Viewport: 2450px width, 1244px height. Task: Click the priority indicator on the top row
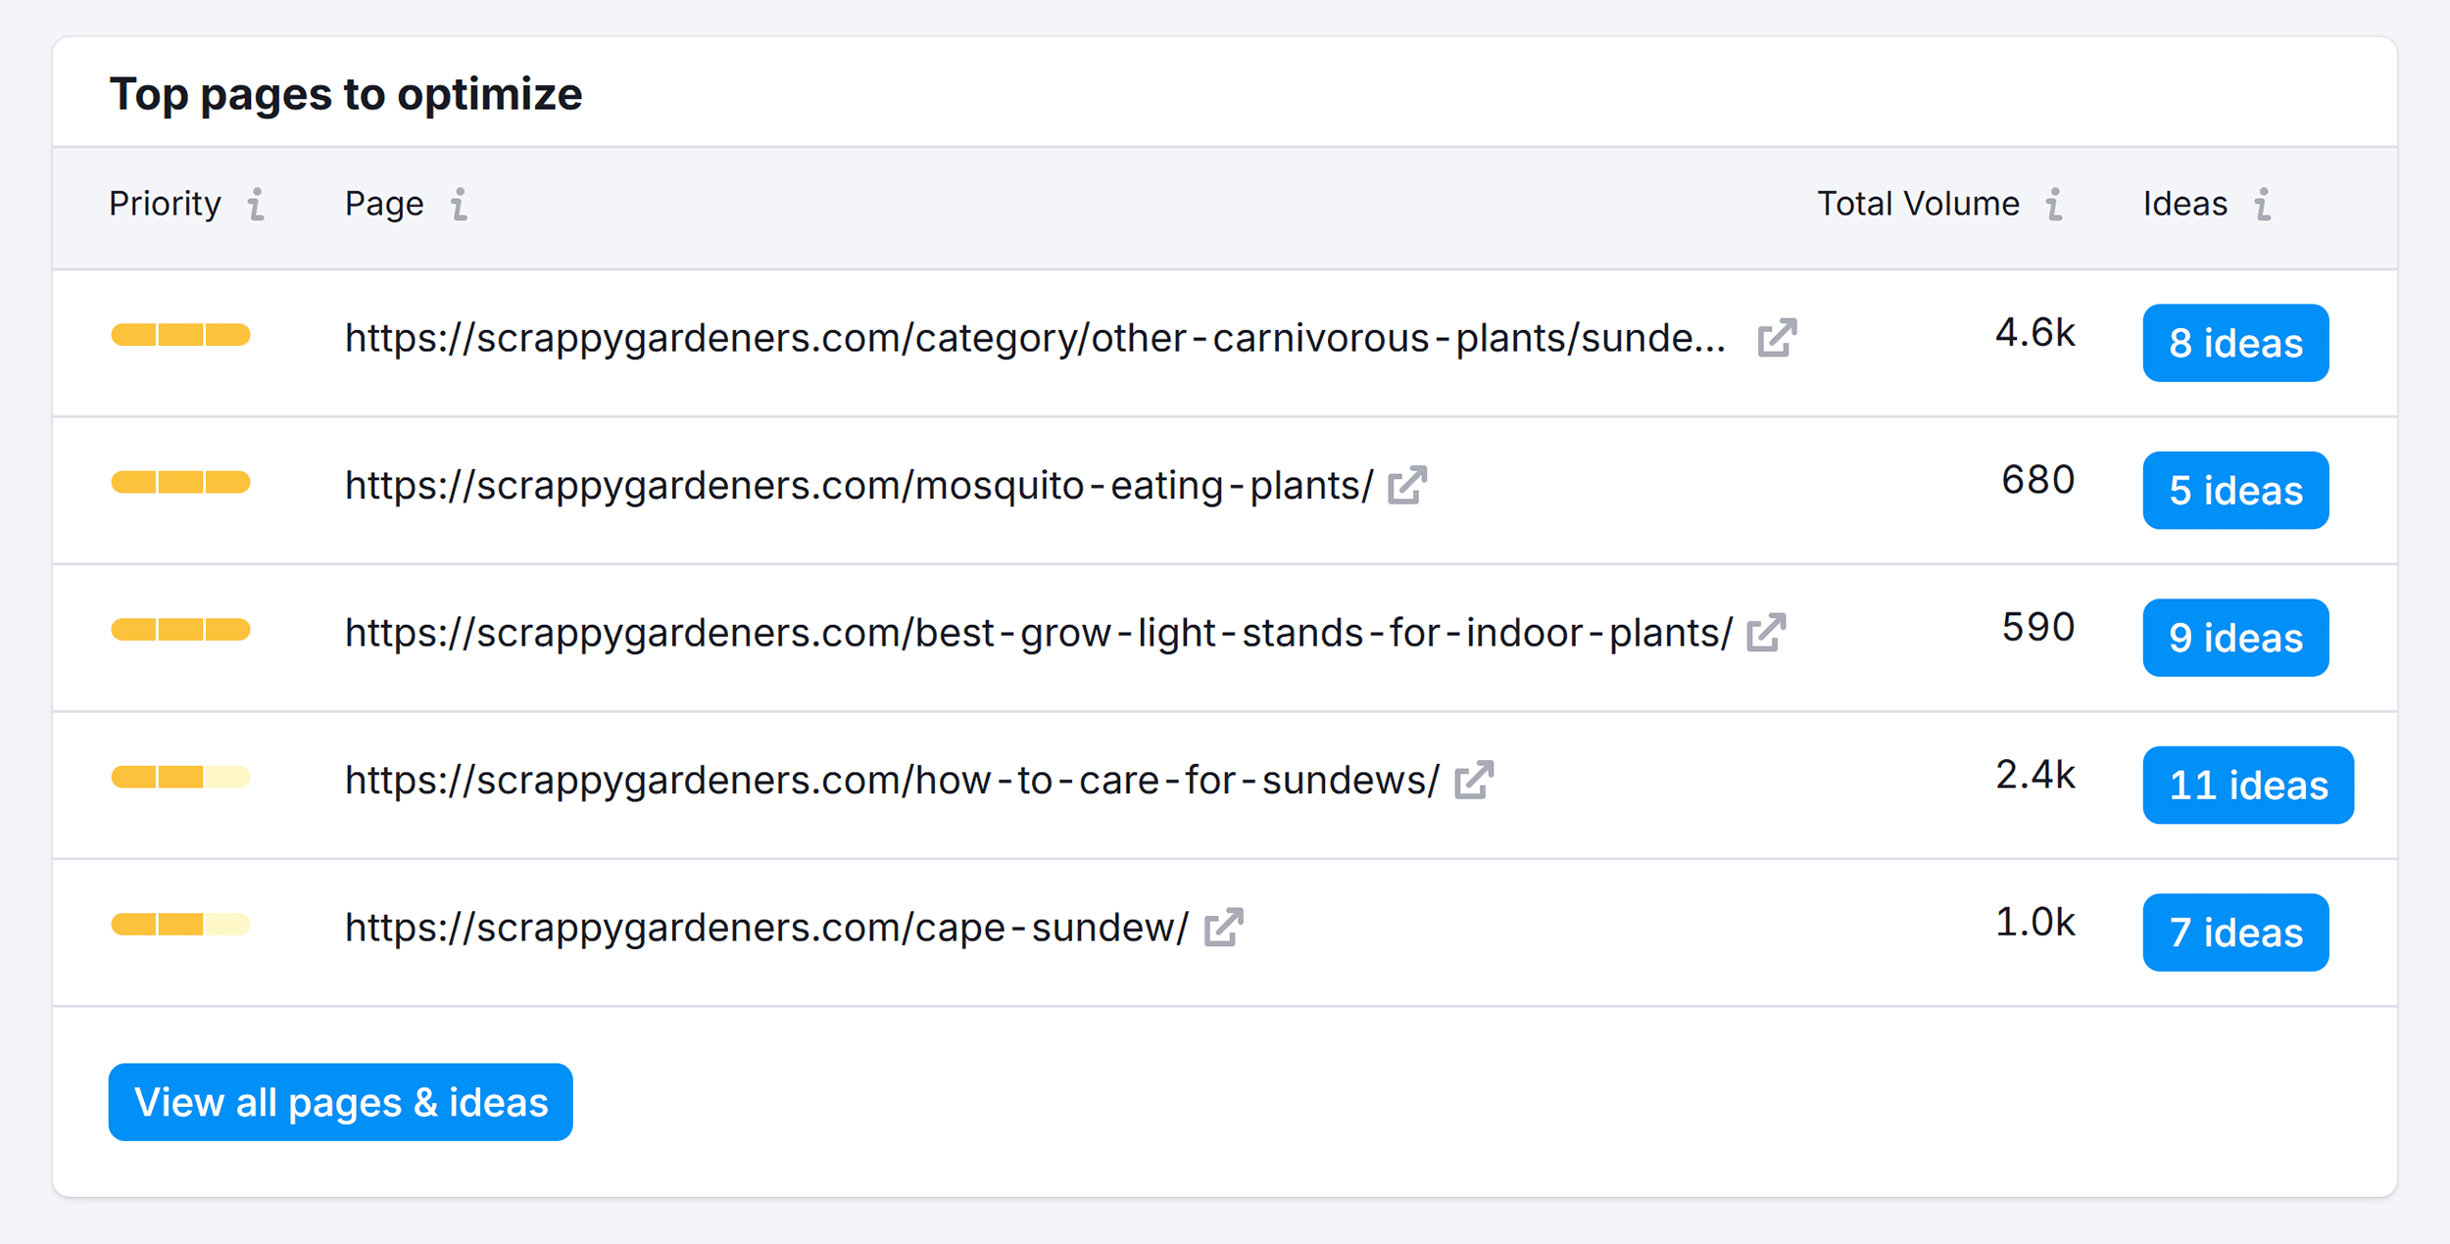click(x=181, y=334)
